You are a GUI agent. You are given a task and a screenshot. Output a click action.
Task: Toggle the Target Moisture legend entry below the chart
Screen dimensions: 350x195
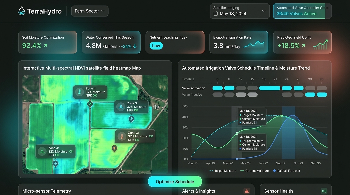(223, 171)
